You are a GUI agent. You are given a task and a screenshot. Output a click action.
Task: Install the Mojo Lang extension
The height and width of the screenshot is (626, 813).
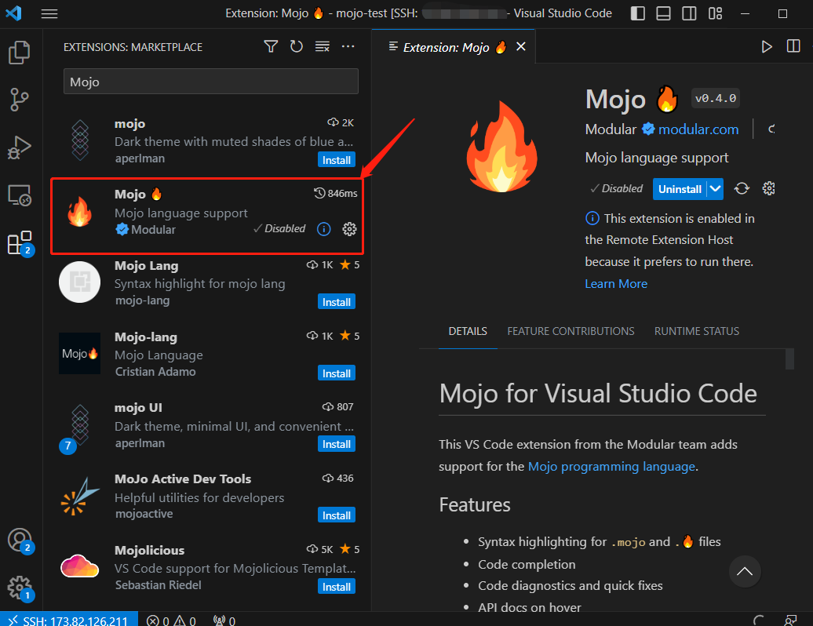[x=336, y=302]
